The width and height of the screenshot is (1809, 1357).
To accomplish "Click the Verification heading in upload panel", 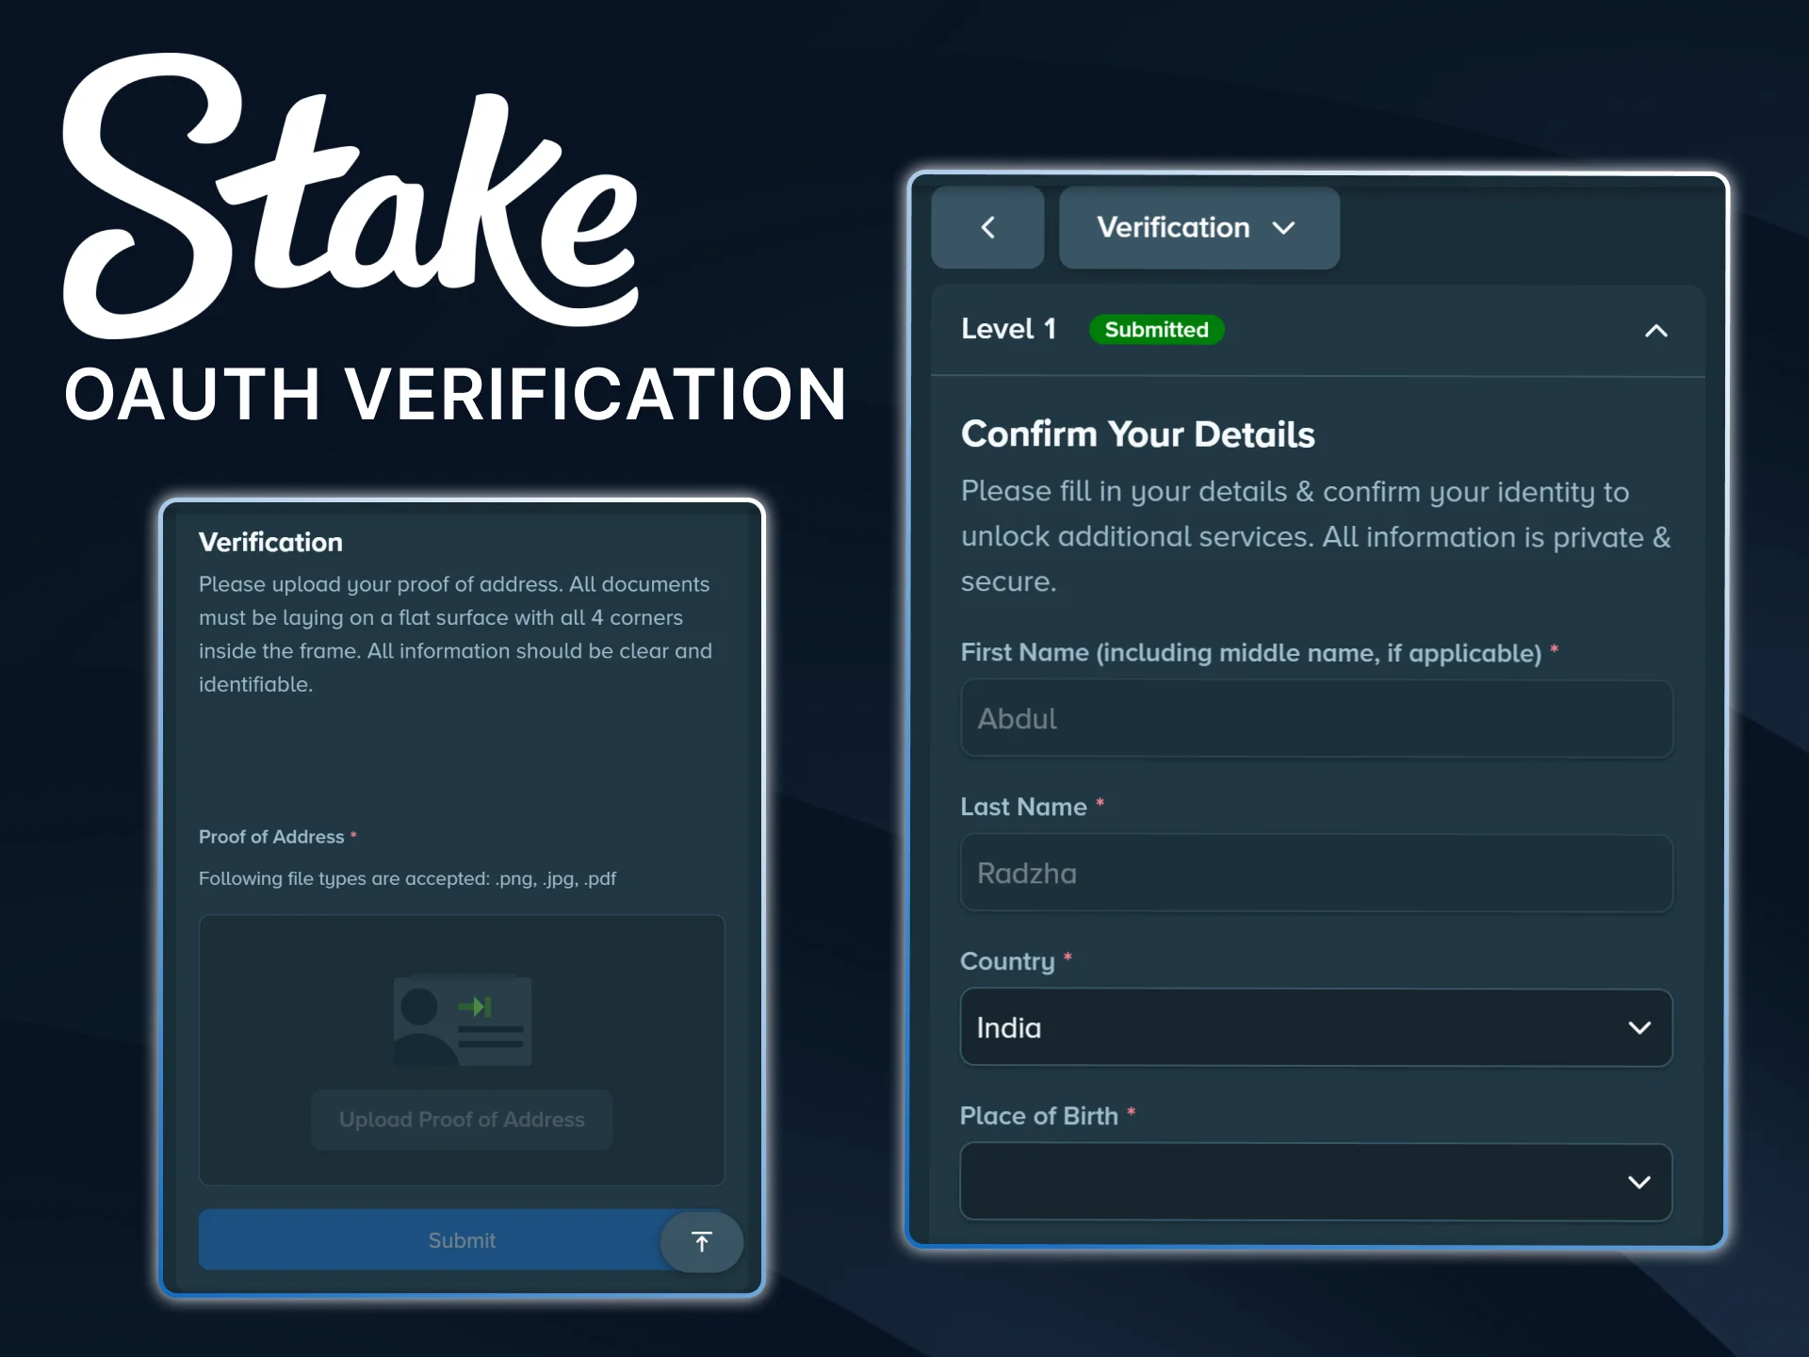I will [x=270, y=542].
